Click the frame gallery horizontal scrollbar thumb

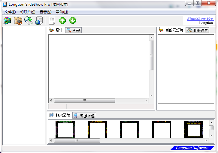[x=77, y=140]
